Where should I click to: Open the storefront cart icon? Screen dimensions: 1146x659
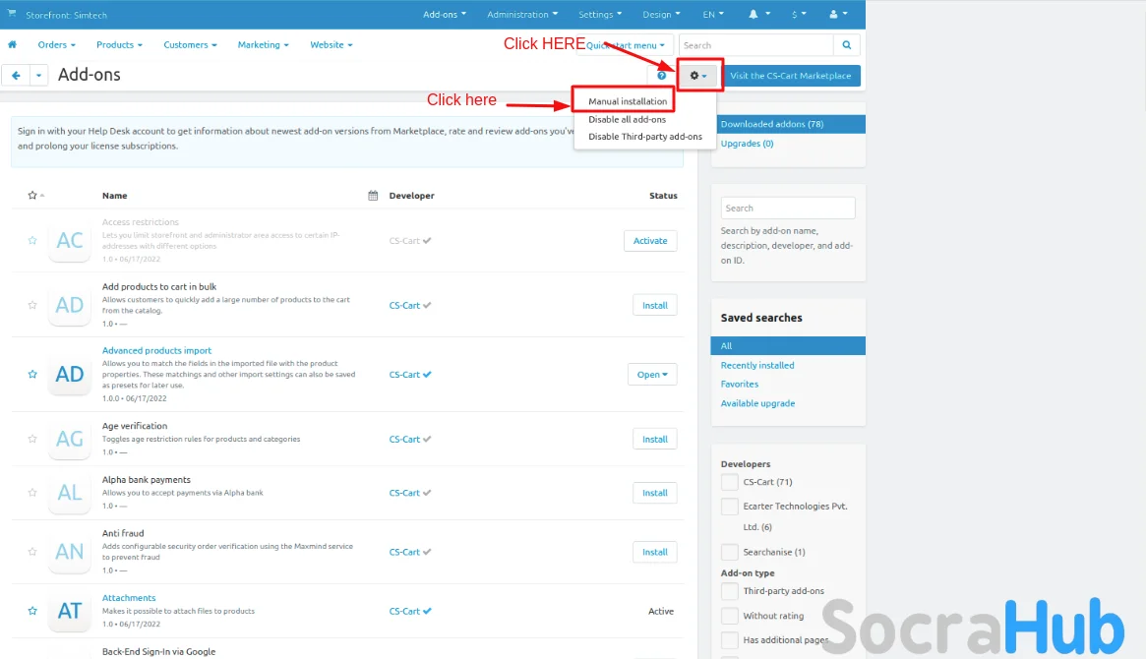(x=12, y=13)
